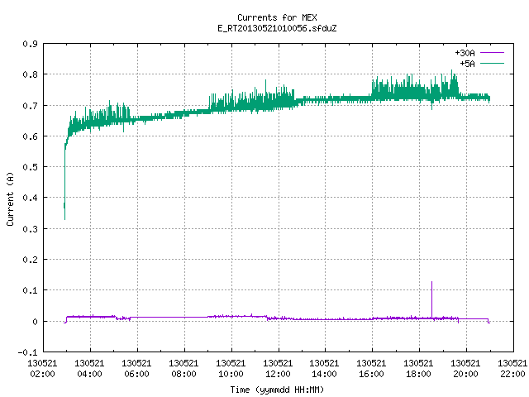Select the file name E_RT20130521010056.sfduZ
Image resolution: width=529 pixels, height=397 pixels.
[277, 28]
